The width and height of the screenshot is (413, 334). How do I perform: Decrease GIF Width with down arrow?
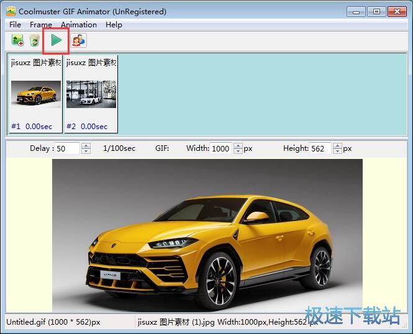click(x=238, y=151)
